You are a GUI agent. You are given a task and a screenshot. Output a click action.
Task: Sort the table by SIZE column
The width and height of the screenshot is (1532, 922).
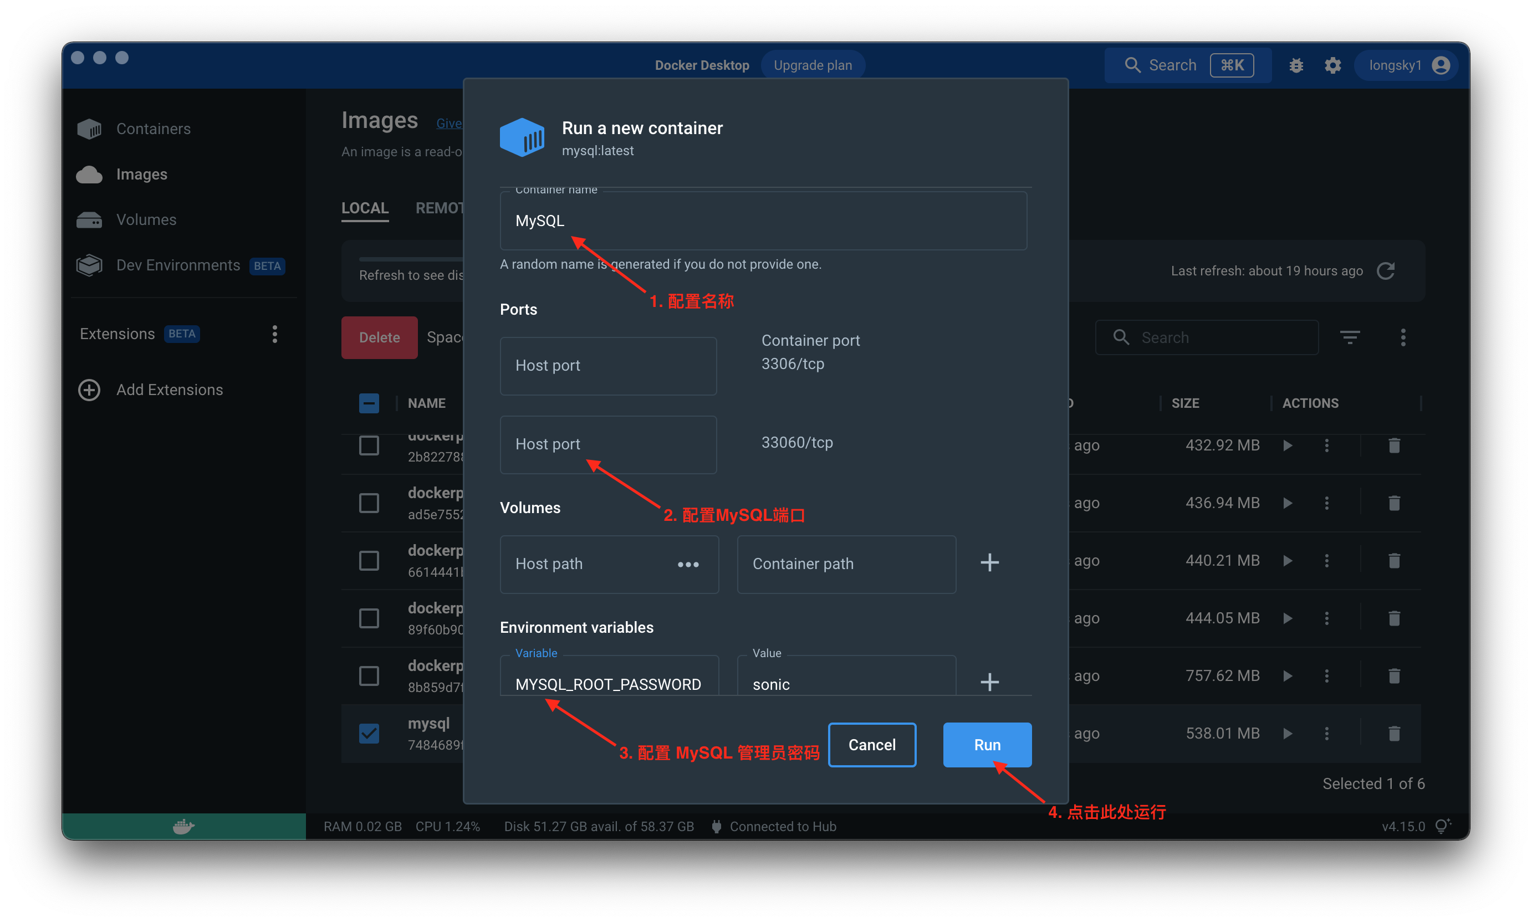[x=1184, y=403]
